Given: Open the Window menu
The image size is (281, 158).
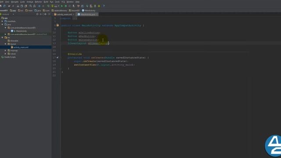Looking at the screenshot, I should pos(70,2).
